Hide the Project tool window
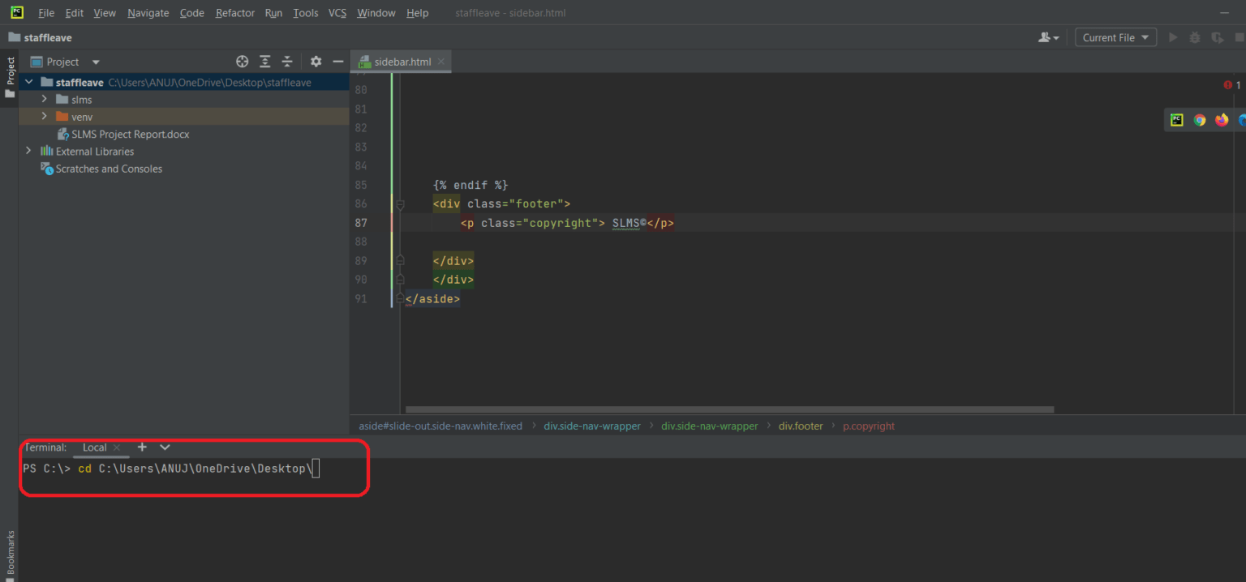This screenshot has height=582, width=1246. coord(338,62)
